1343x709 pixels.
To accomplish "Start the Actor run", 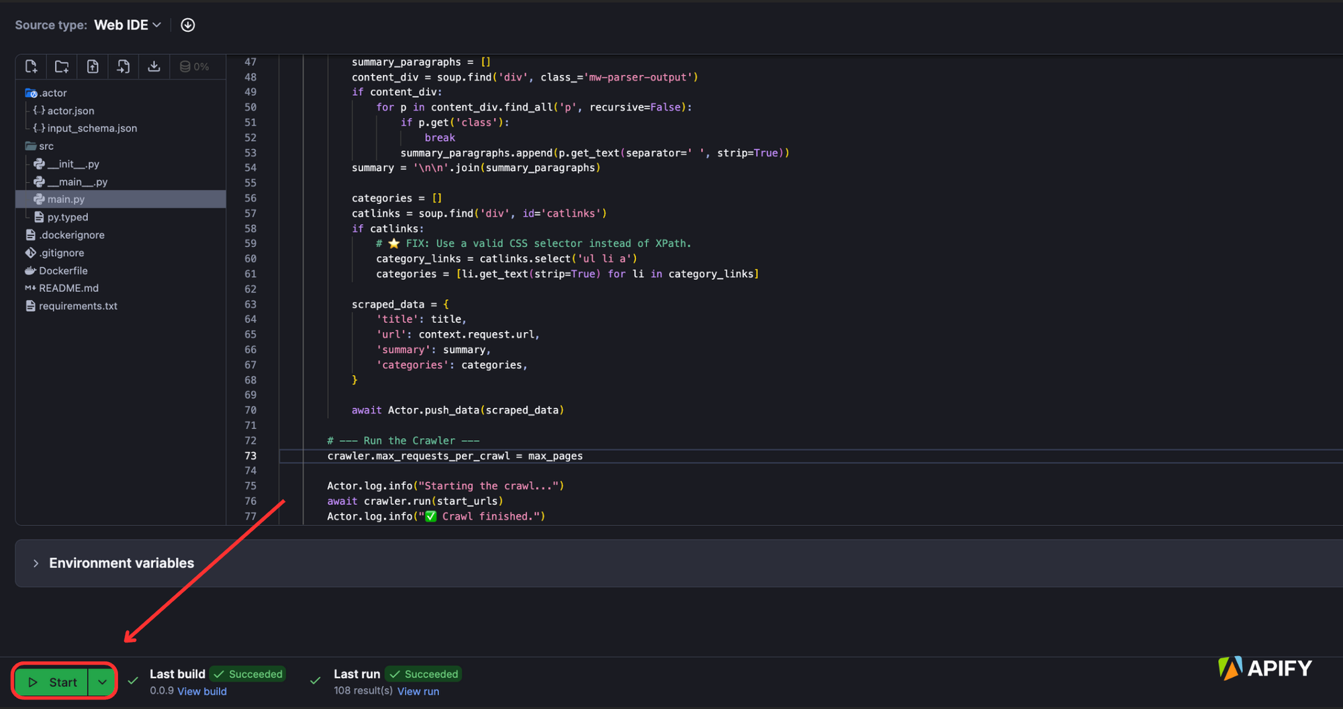I will 52,682.
